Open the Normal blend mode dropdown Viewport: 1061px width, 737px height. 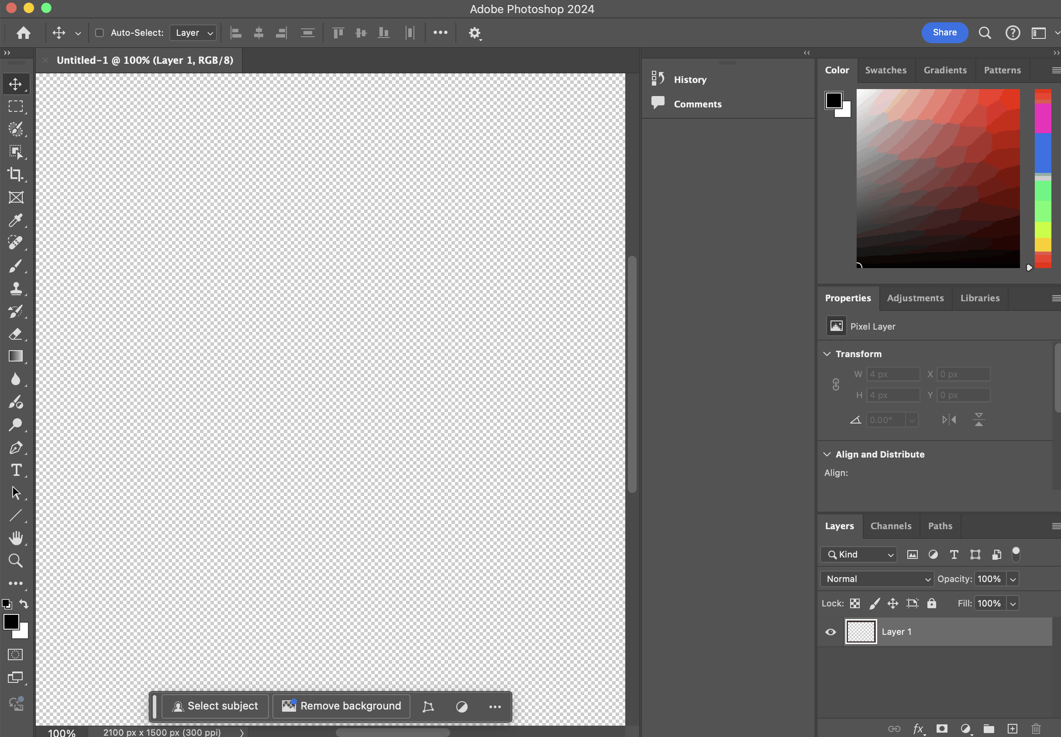coord(877,579)
